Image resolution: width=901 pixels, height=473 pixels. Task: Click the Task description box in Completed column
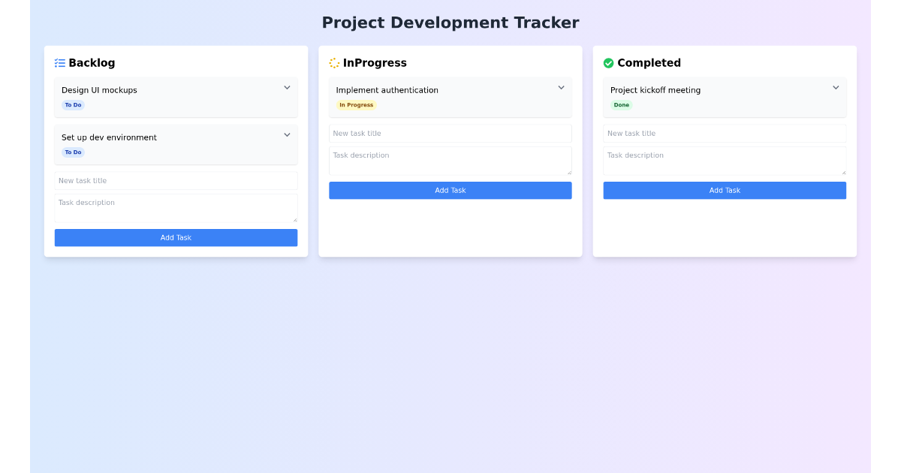[724, 160]
